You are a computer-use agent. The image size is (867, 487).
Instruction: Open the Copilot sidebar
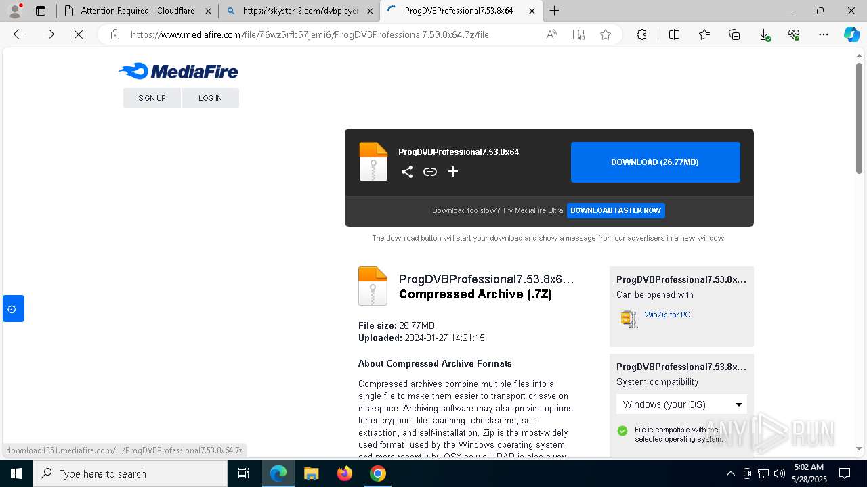coord(851,34)
